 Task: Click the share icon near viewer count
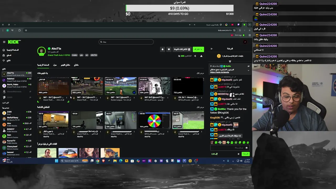point(195,56)
